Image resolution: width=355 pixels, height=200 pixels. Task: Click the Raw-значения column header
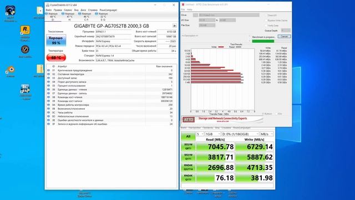click(x=164, y=67)
